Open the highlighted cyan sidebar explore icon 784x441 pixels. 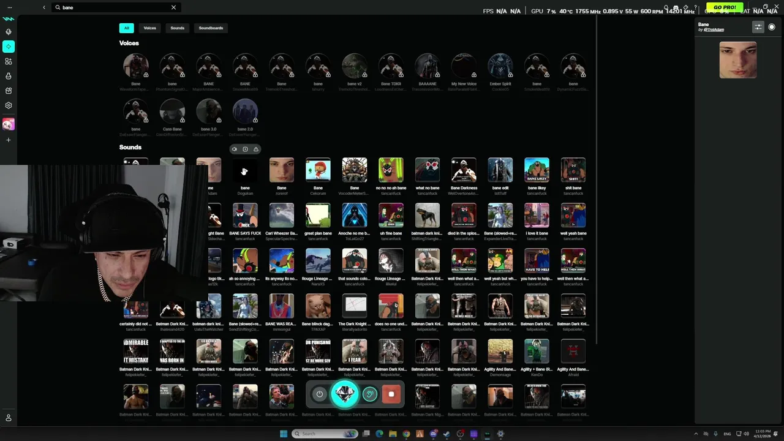click(x=9, y=47)
